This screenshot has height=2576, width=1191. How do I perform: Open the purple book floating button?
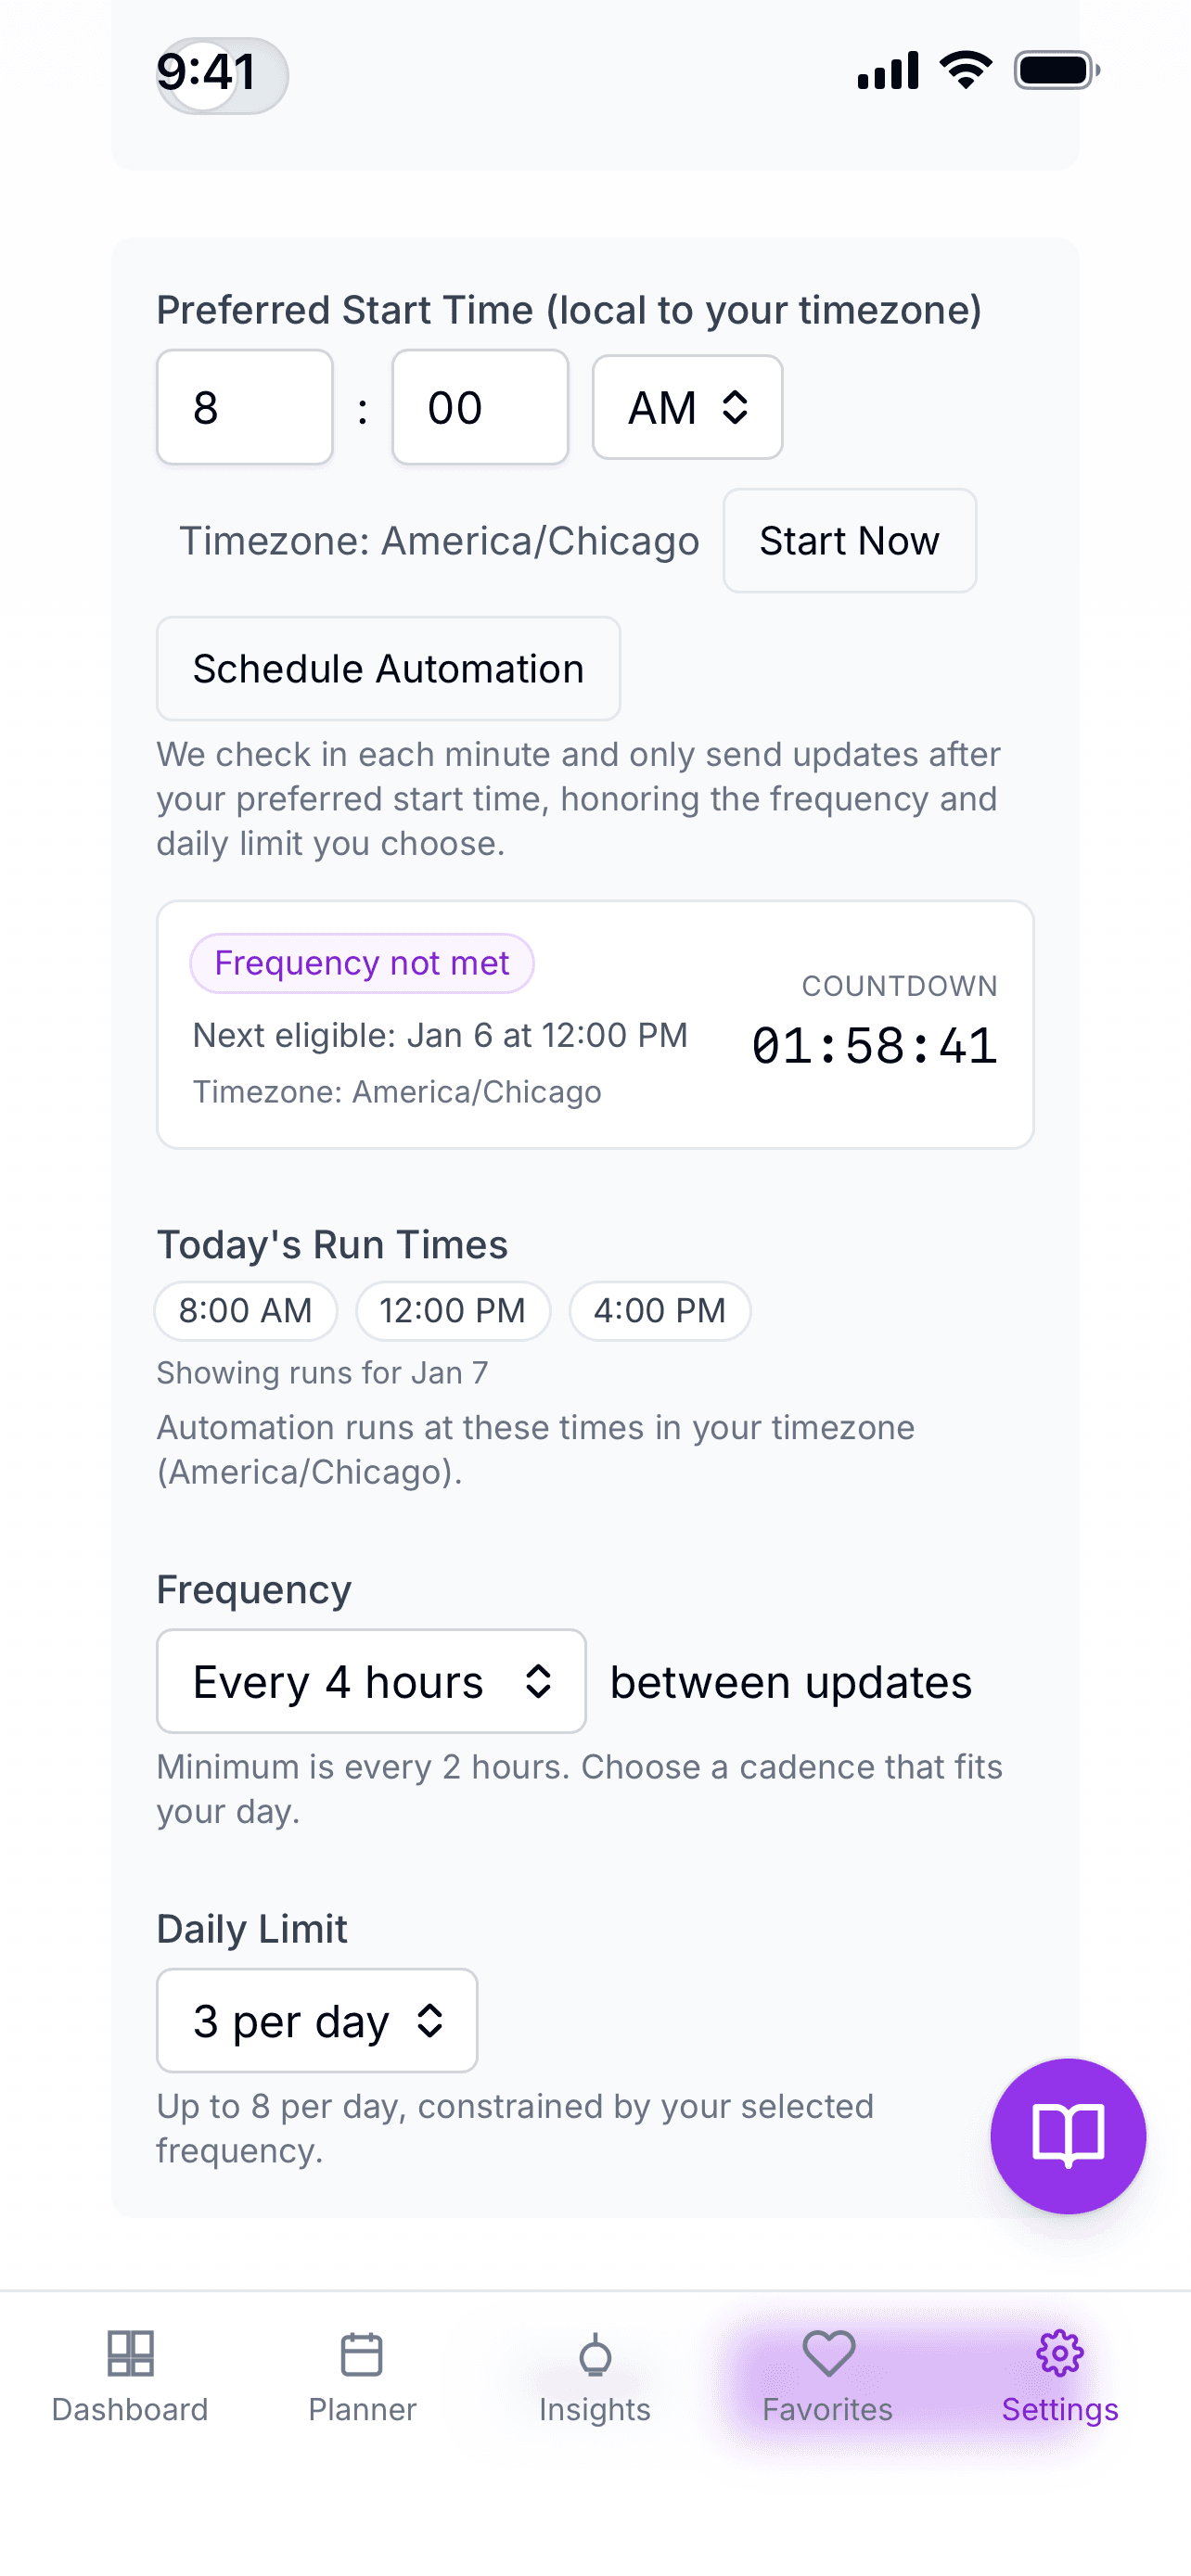(1068, 2135)
